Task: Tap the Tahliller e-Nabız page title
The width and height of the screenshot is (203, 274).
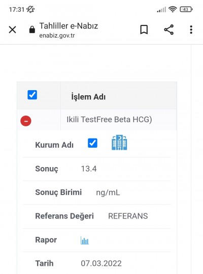Action: [69, 26]
